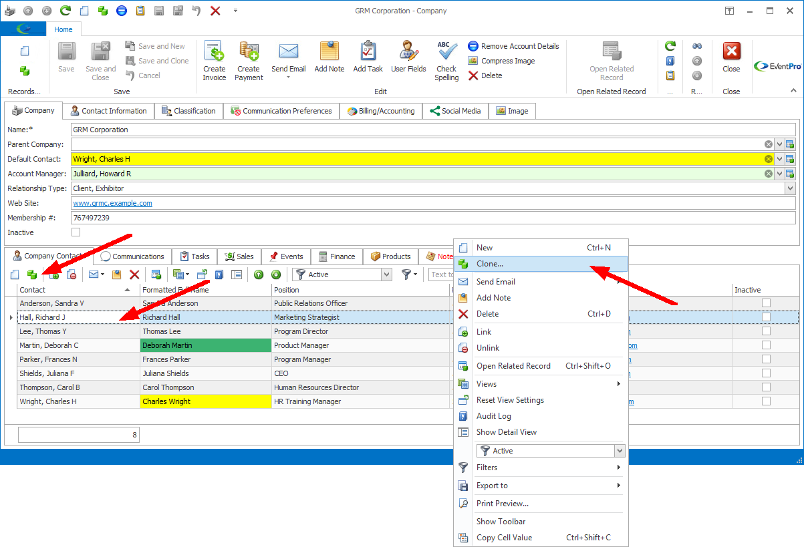
Task: Click the Create Invoice ribbon icon
Action: click(x=215, y=61)
